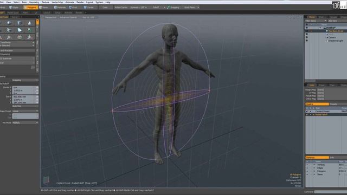Collapse the Untitled scene tree node
Image resolution: width=347 pixels, height=195 pixels.
tap(320, 28)
